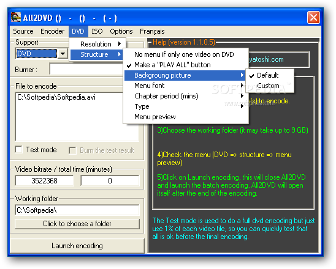Click step 4 check the menu help text

pos(224,158)
